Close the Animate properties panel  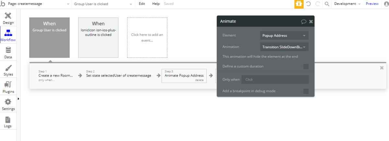click(311, 21)
